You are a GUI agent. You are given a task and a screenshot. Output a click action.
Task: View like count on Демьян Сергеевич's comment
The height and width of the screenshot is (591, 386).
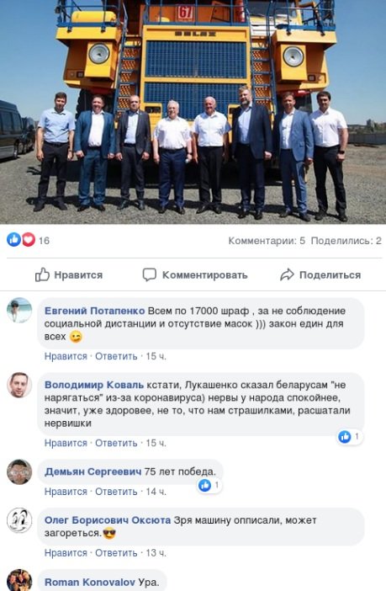pos(209,486)
